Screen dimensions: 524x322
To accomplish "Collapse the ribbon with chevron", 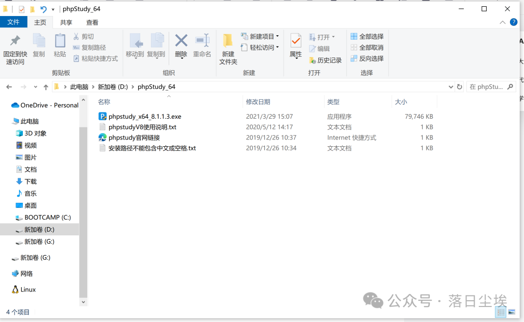I will click(502, 22).
